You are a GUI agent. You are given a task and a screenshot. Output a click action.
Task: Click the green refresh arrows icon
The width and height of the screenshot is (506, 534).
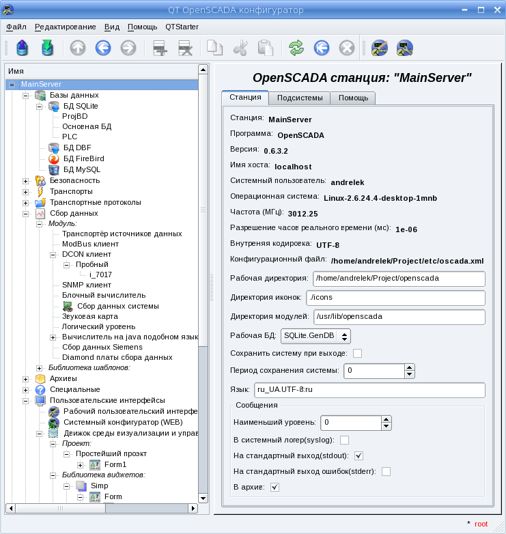tap(296, 48)
